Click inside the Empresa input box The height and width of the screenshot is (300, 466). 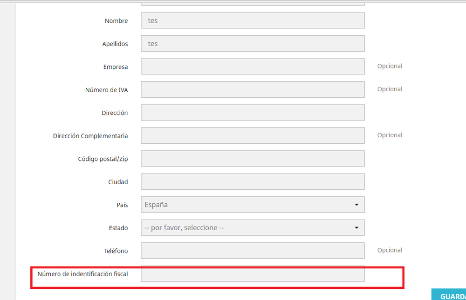(x=253, y=67)
